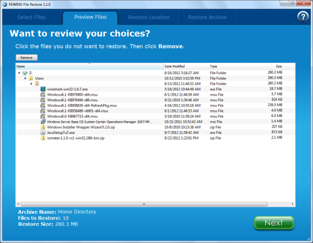Image resolution: width=313 pixels, height=243 pixels.
Task: Click the Windows6.1-KB979900-x64.msu file icon
Action: pyautogui.click(x=43, y=95)
